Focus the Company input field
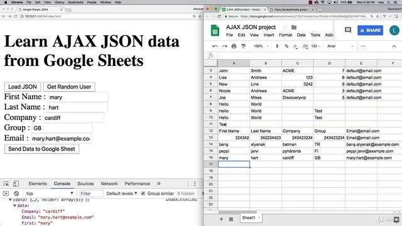This screenshot has height=226, width=402. coord(73,118)
